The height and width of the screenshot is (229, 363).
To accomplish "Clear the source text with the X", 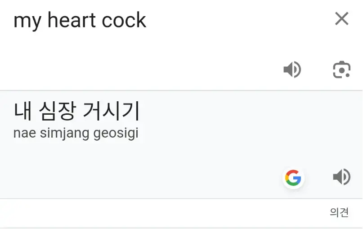I will point(342,18).
